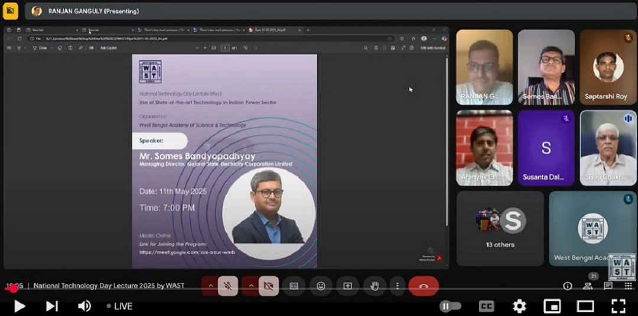
Task: Open chat with everyone icon
Action: pyautogui.click(x=608, y=286)
